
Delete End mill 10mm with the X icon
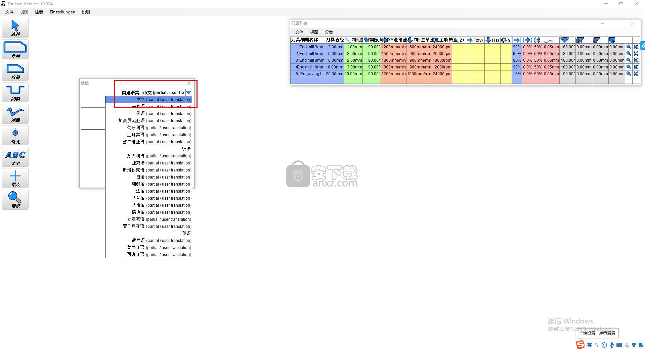[636, 67]
